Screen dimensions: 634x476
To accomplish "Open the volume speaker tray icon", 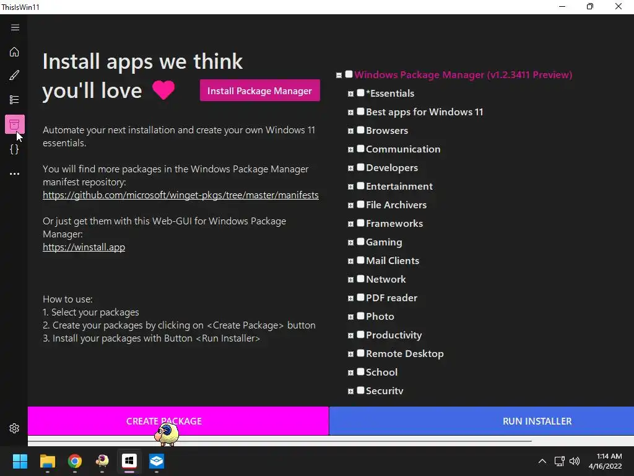I will (x=574, y=461).
